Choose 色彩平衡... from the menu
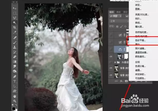 pyautogui.click(x=140, y=40)
